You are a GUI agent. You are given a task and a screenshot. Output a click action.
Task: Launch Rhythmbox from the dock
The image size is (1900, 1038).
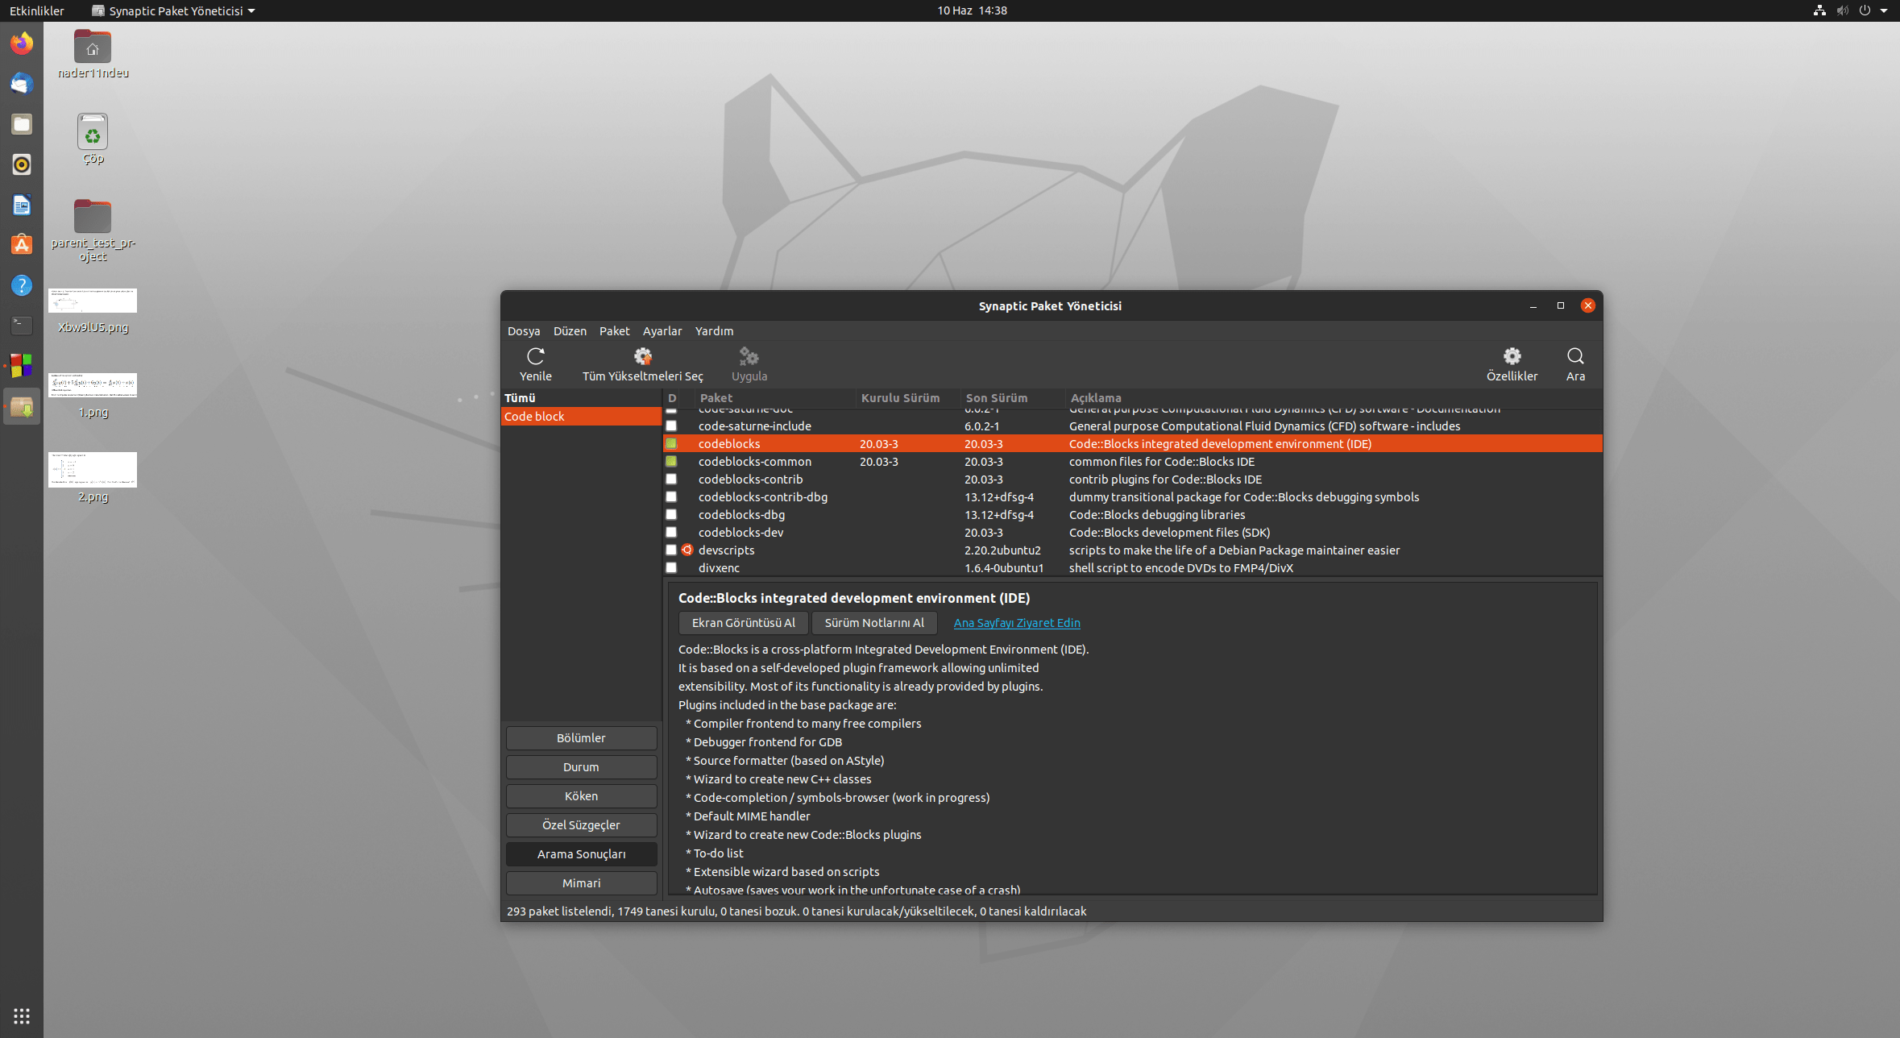22,164
